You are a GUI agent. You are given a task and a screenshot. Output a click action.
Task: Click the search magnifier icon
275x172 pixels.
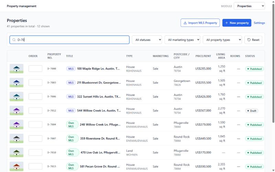point(14,40)
